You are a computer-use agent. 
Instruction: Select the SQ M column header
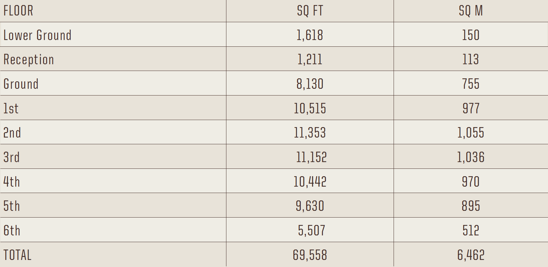click(x=471, y=11)
